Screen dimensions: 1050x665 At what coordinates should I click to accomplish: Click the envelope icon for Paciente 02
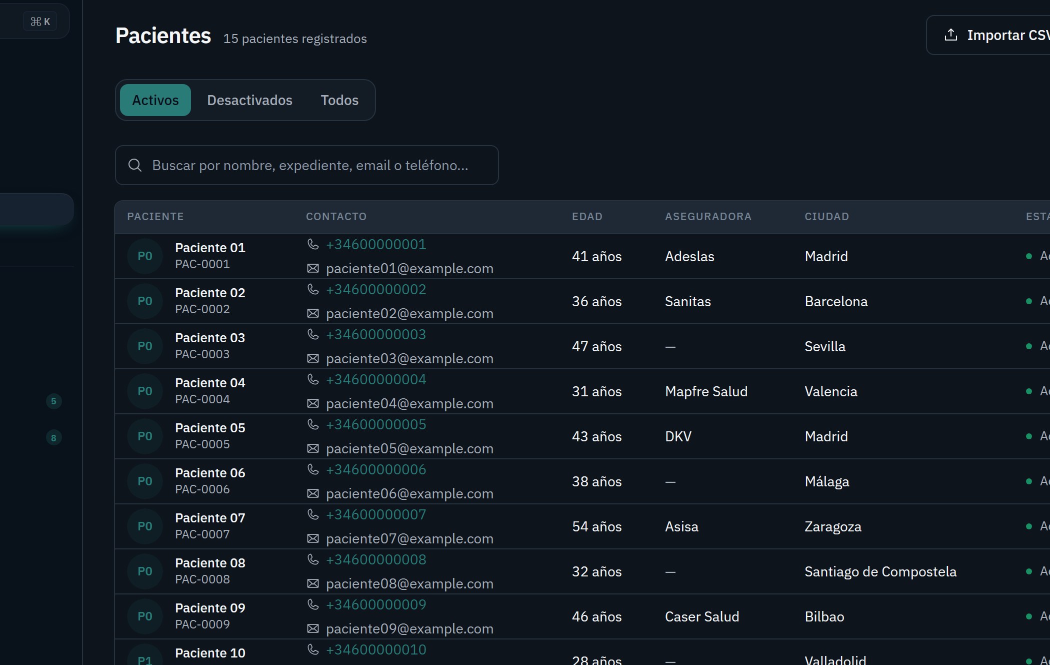click(313, 314)
